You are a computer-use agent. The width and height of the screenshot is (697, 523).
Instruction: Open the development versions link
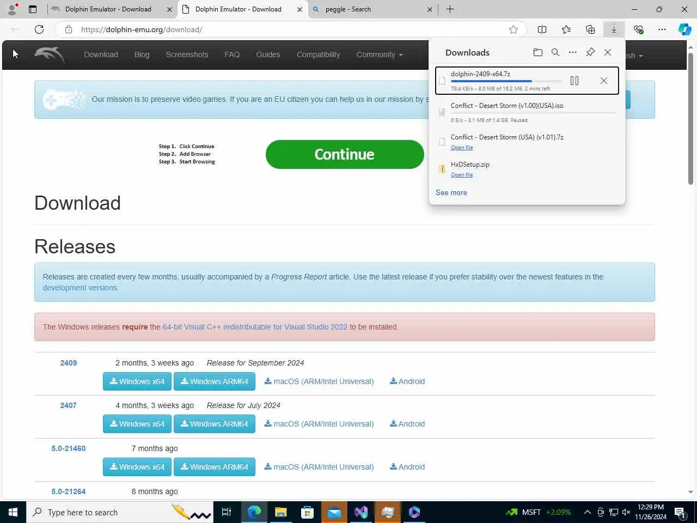coord(80,288)
